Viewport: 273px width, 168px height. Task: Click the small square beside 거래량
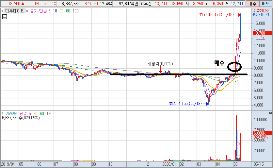(2, 114)
